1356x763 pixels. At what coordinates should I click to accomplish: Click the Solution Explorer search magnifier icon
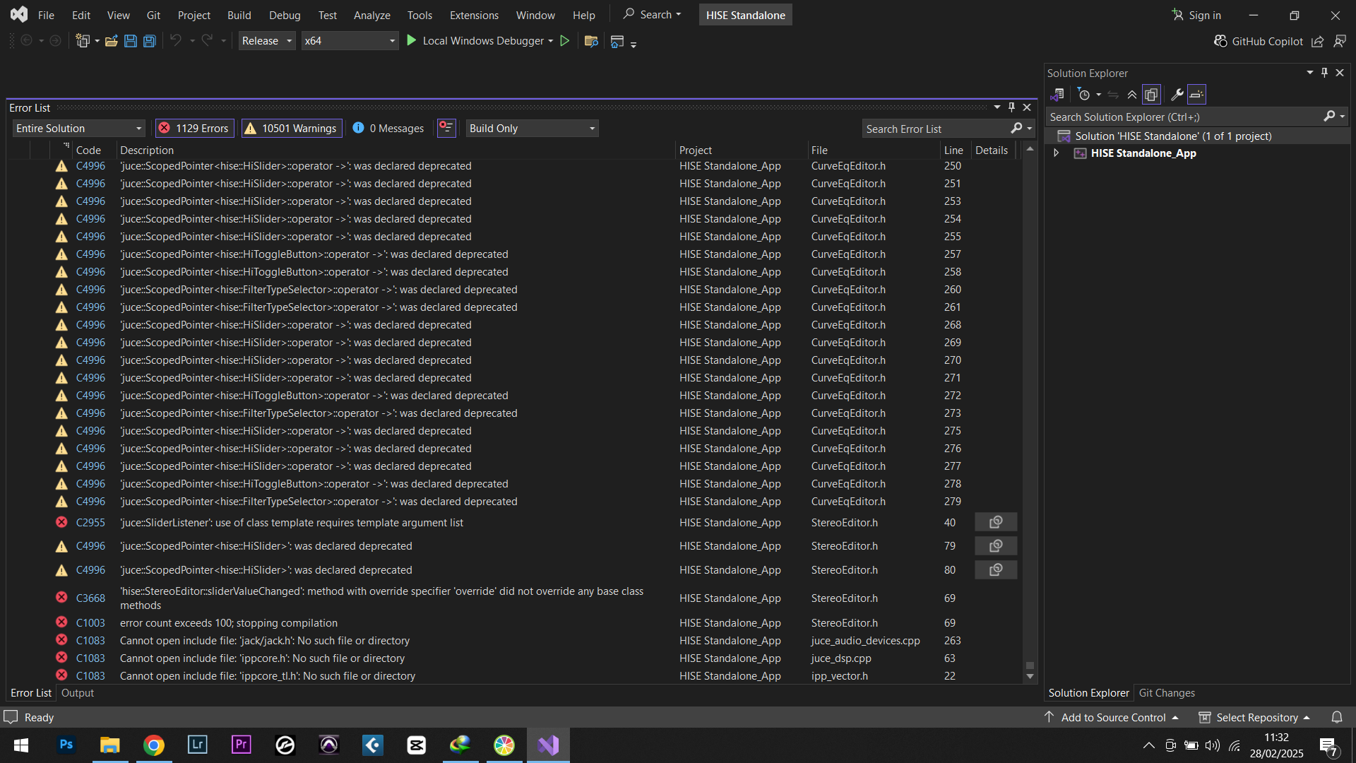(x=1329, y=117)
